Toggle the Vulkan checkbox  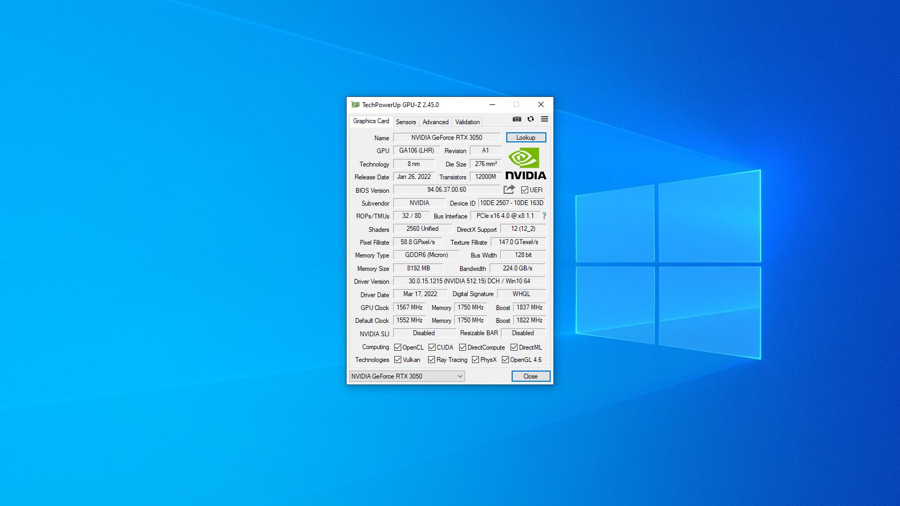coord(397,360)
